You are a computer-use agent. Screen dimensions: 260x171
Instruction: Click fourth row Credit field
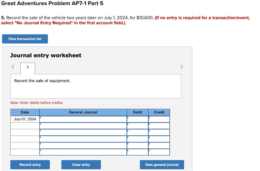click(x=159, y=139)
